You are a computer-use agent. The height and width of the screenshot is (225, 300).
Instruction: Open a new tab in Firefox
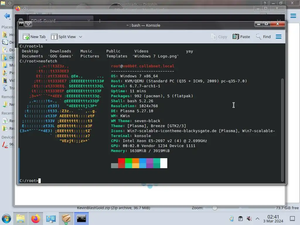[x=100, y=21]
